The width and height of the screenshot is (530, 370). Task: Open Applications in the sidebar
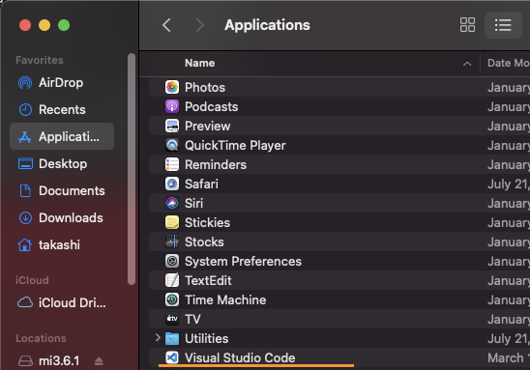tap(62, 136)
